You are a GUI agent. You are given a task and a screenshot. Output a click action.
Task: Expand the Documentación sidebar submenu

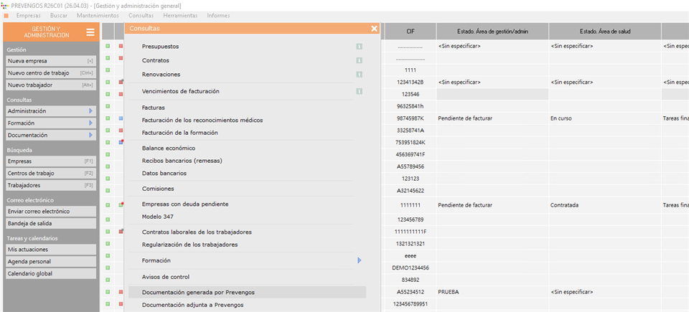(x=90, y=135)
